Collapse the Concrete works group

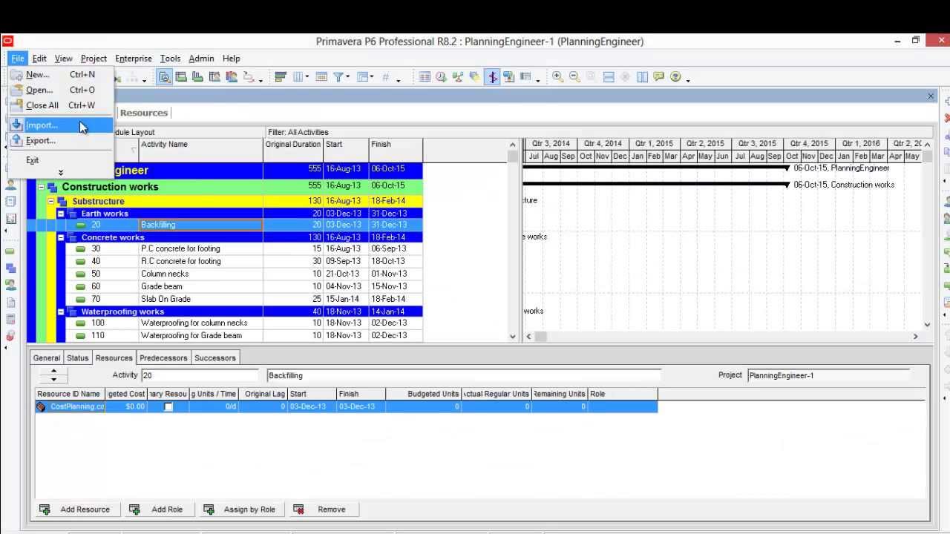coord(61,237)
